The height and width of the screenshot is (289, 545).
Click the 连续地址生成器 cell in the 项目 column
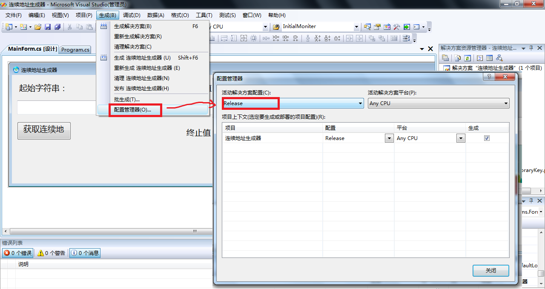click(x=272, y=138)
